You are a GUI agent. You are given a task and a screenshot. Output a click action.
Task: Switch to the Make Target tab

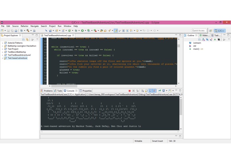click(205, 35)
